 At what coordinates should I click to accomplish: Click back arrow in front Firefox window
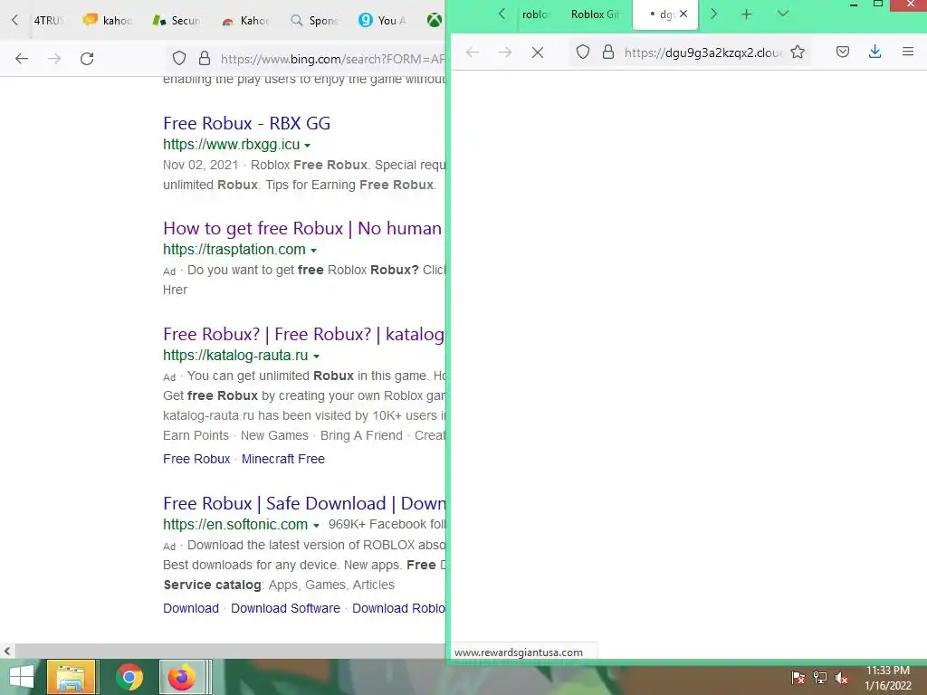pyautogui.click(x=473, y=52)
